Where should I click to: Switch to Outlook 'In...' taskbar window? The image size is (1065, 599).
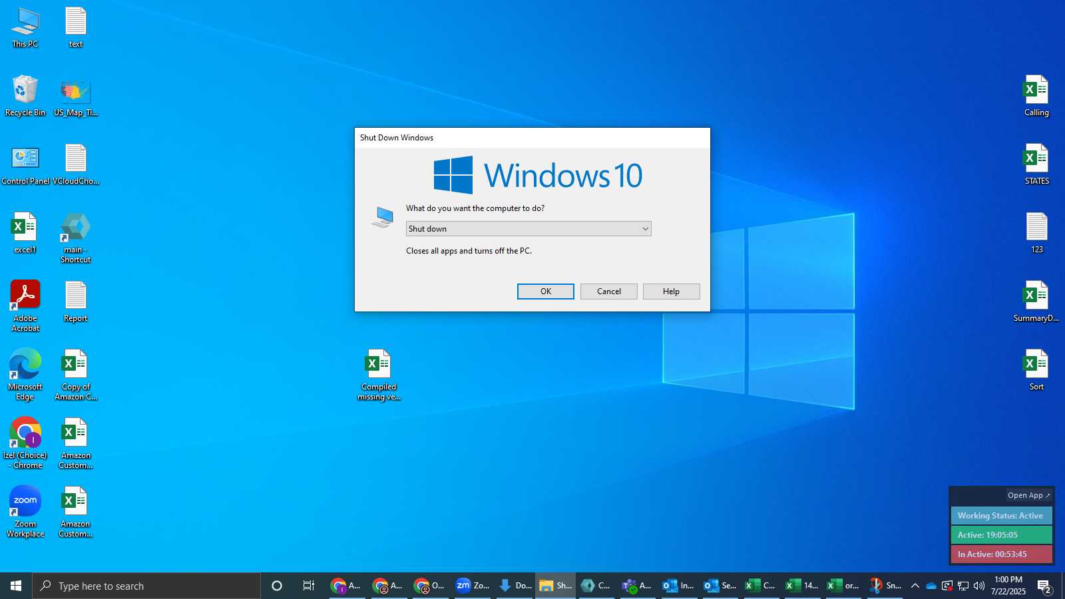[678, 586]
